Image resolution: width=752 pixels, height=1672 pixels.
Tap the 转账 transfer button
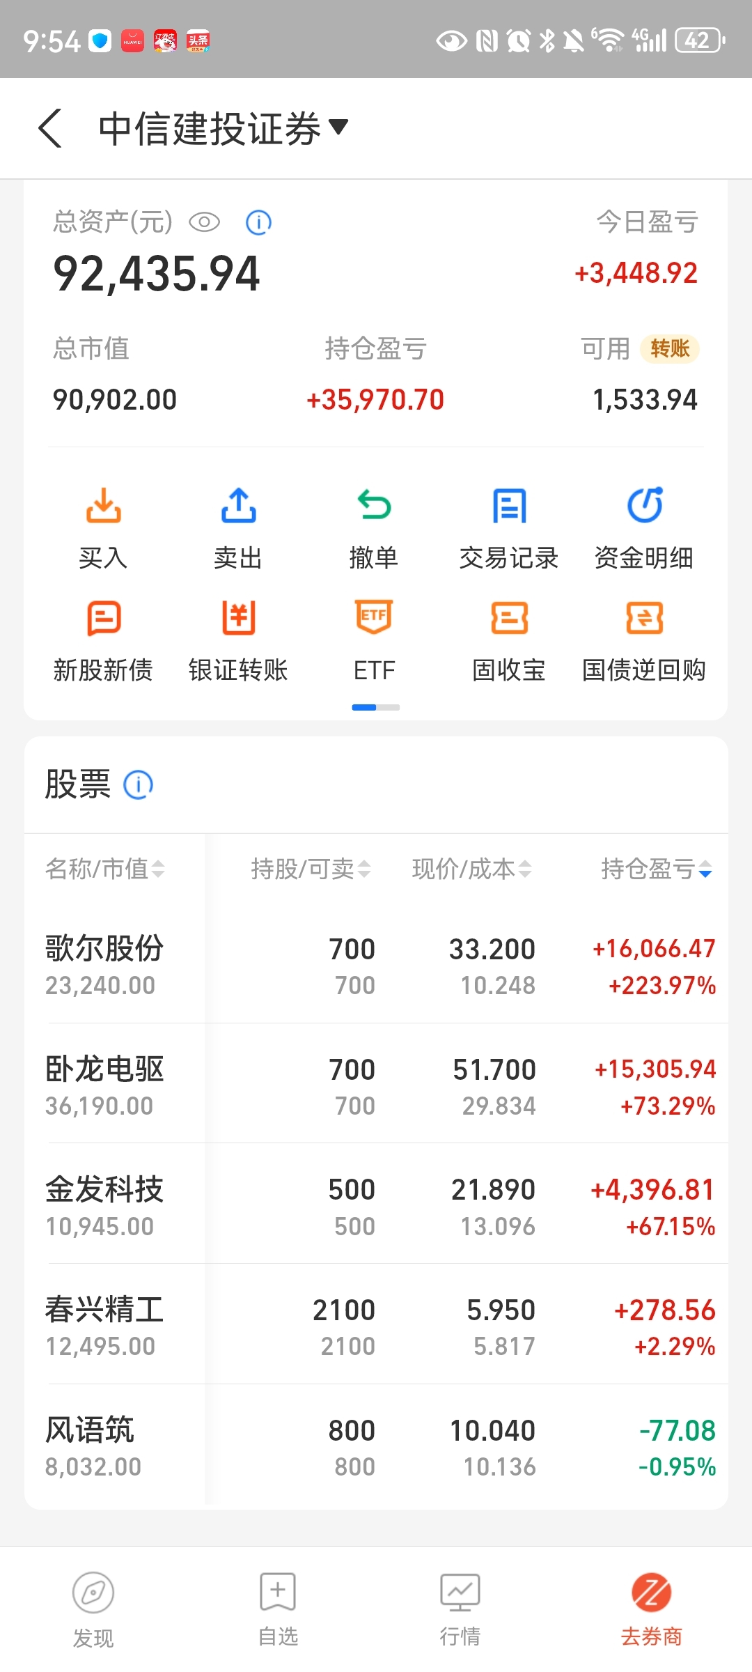click(x=670, y=348)
